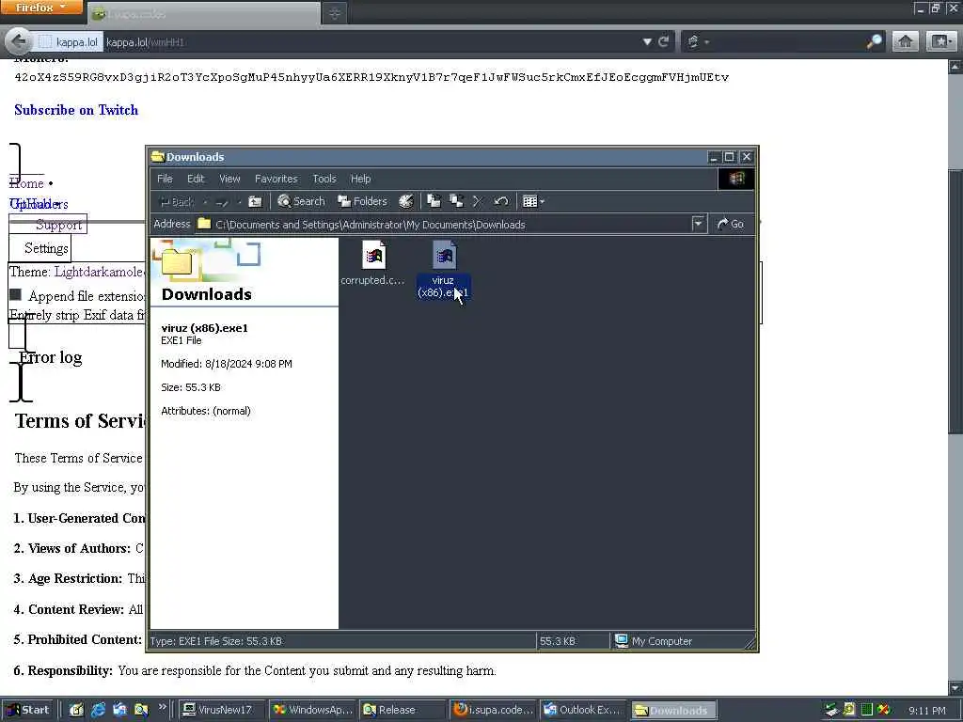Image resolution: width=963 pixels, height=722 pixels.
Task: Click the Subscribe on Twitch link
Action: 76,110
